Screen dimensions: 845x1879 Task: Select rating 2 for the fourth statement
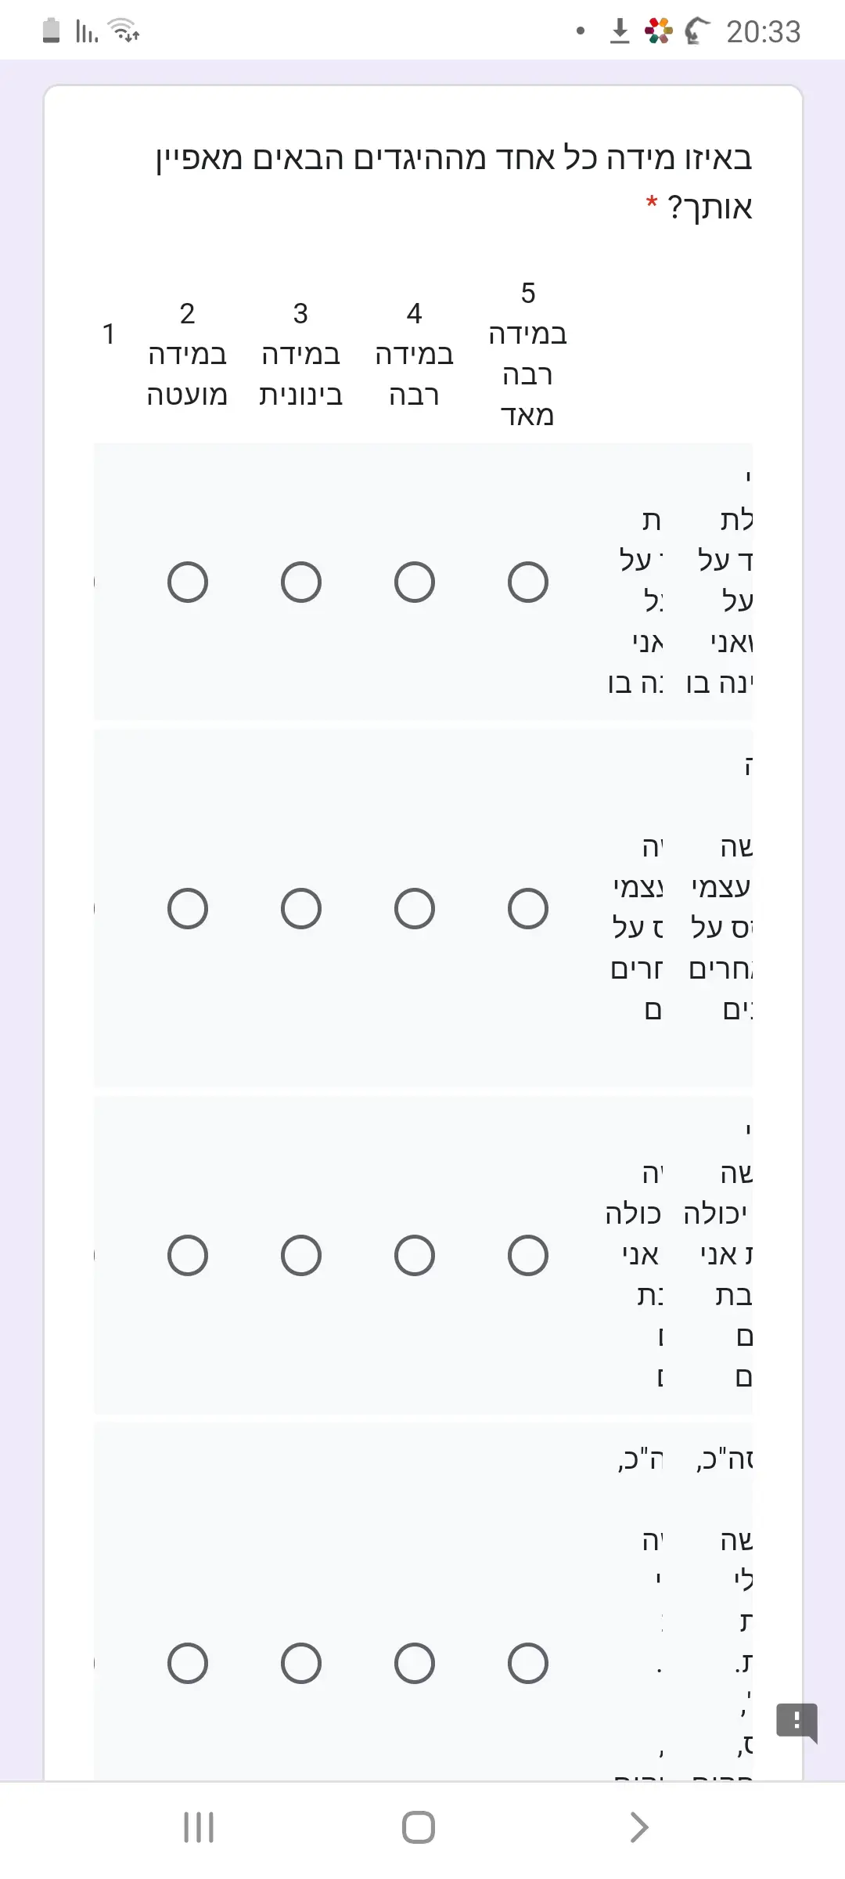click(188, 1664)
